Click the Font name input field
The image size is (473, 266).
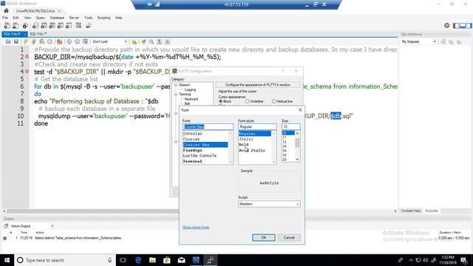point(208,127)
